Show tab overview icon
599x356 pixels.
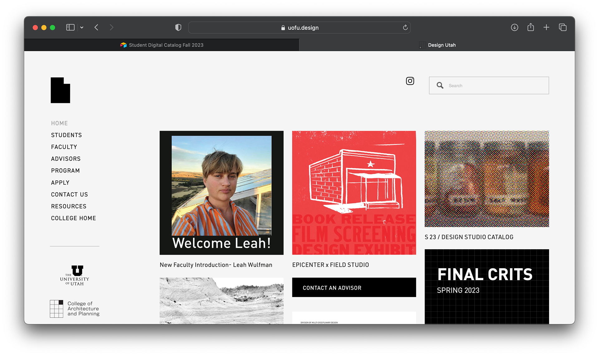point(562,27)
